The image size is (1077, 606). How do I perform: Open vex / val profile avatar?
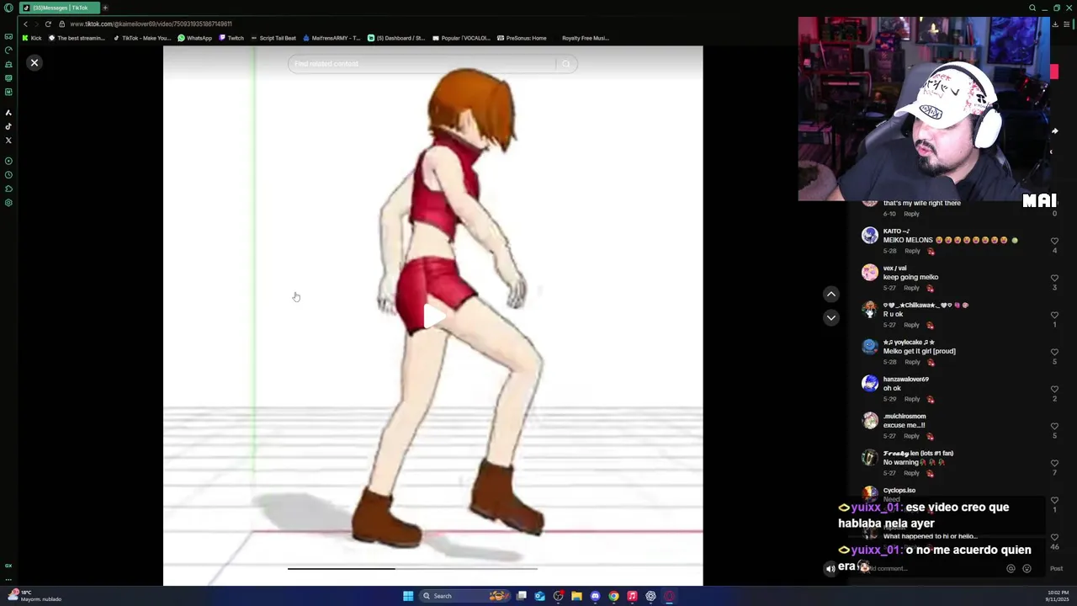point(870,273)
